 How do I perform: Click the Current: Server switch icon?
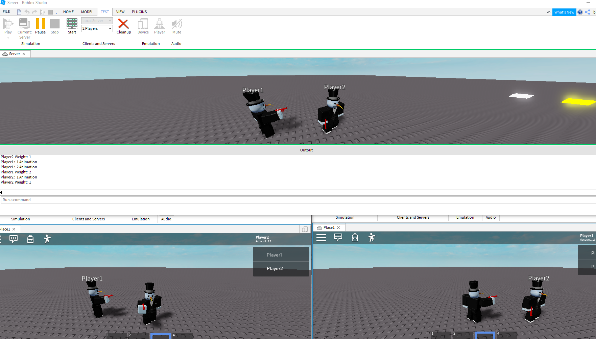tap(24, 24)
